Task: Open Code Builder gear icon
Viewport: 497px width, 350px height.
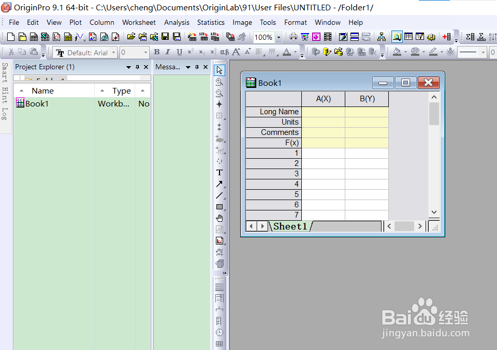Action: [x=431, y=37]
